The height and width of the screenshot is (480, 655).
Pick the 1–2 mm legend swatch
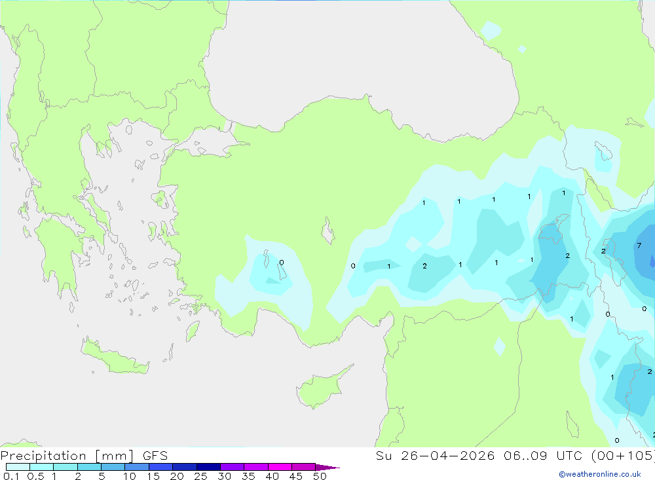pos(65,467)
